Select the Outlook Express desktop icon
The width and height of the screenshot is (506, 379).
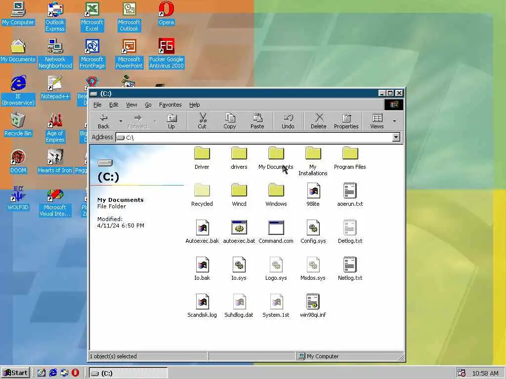(55, 16)
